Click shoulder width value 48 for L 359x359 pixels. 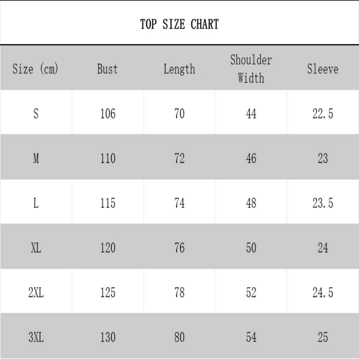(251, 203)
